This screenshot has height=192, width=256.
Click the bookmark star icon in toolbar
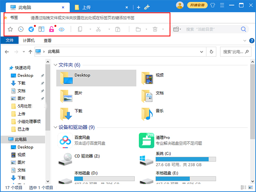click(x=10, y=29)
